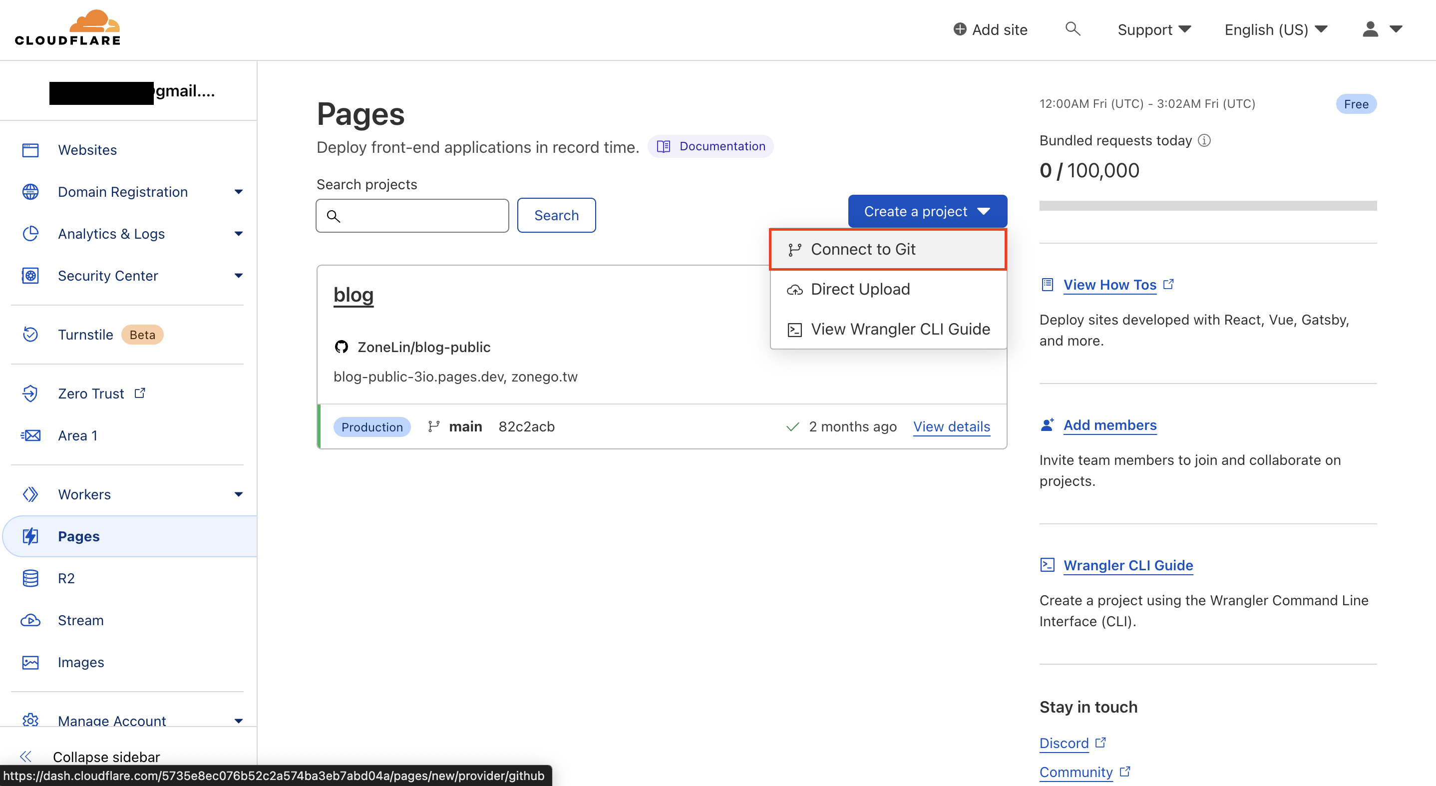Select Direct Upload option
Screen dimensions: 1436x786
coord(888,289)
